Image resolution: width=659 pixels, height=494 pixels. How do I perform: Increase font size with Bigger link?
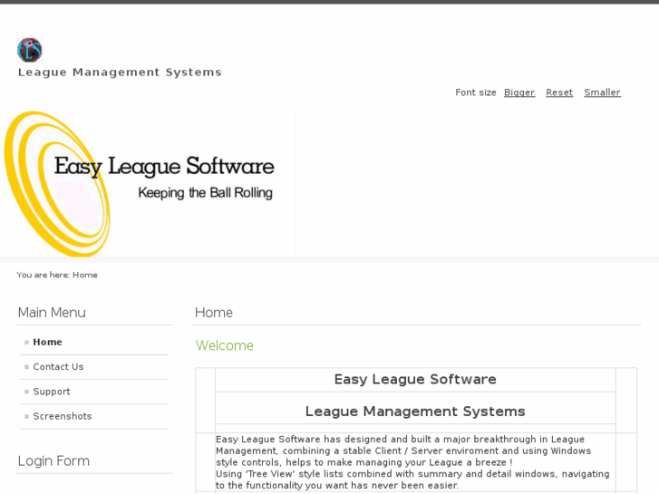point(519,92)
